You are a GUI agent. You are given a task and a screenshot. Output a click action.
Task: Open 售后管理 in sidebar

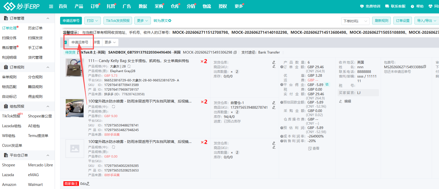pyautogui.click(x=9, y=48)
